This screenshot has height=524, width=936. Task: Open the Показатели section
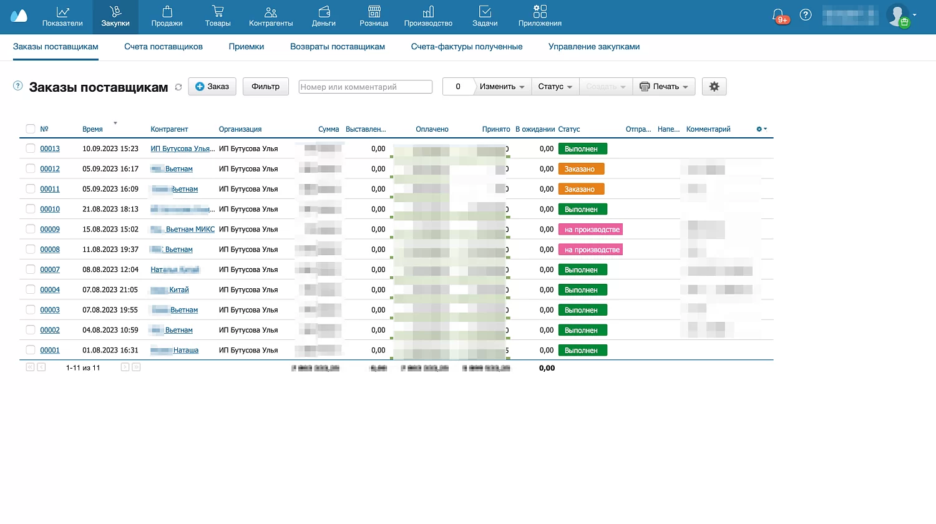(x=62, y=17)
